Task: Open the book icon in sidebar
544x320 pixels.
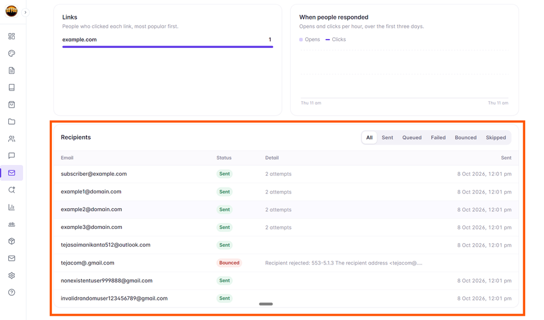Action: (11, 88)
